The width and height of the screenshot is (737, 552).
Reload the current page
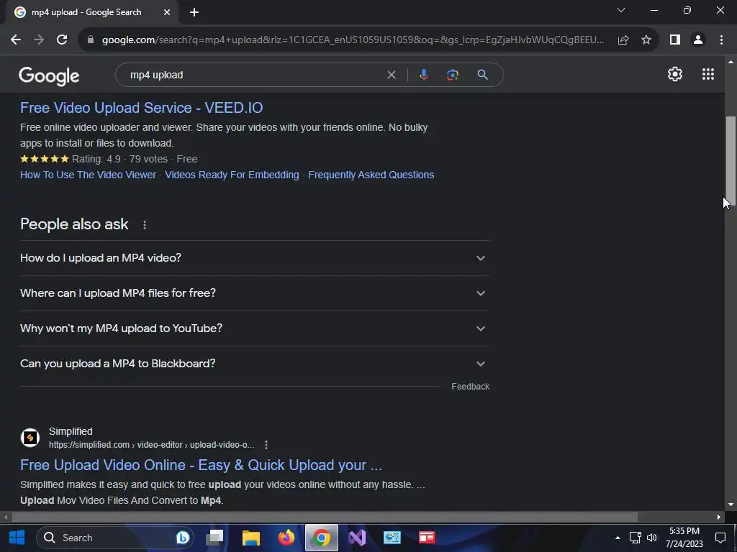(x=62, y=40)
